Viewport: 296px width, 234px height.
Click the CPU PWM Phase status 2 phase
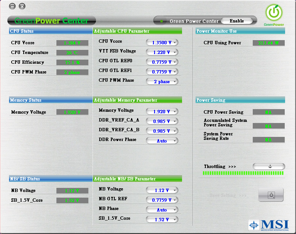coord(72,72)
